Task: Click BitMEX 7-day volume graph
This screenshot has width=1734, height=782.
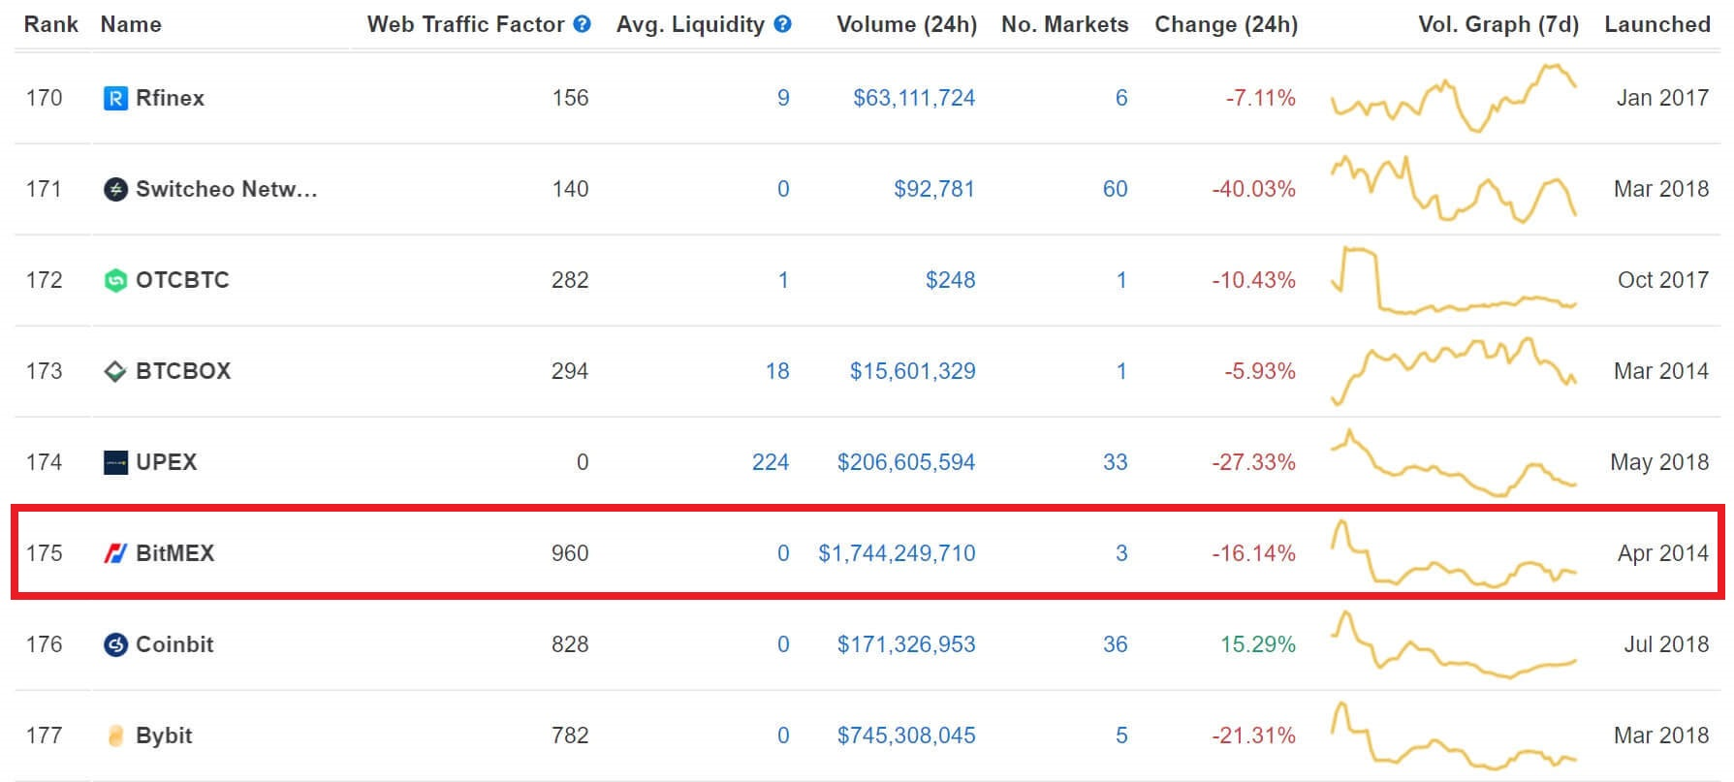Action: (x=1454, y=553)
